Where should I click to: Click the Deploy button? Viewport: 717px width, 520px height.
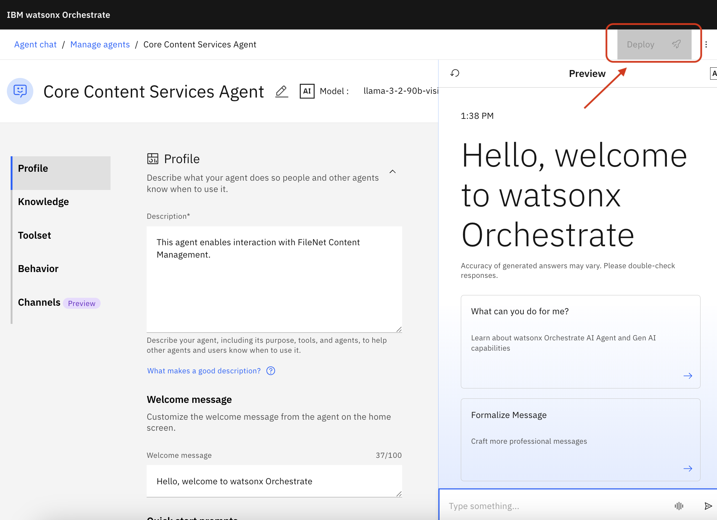point(654,45)
